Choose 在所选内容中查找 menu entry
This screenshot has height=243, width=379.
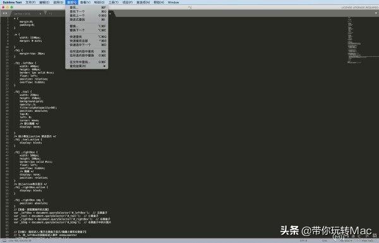(x=87, y=52)
